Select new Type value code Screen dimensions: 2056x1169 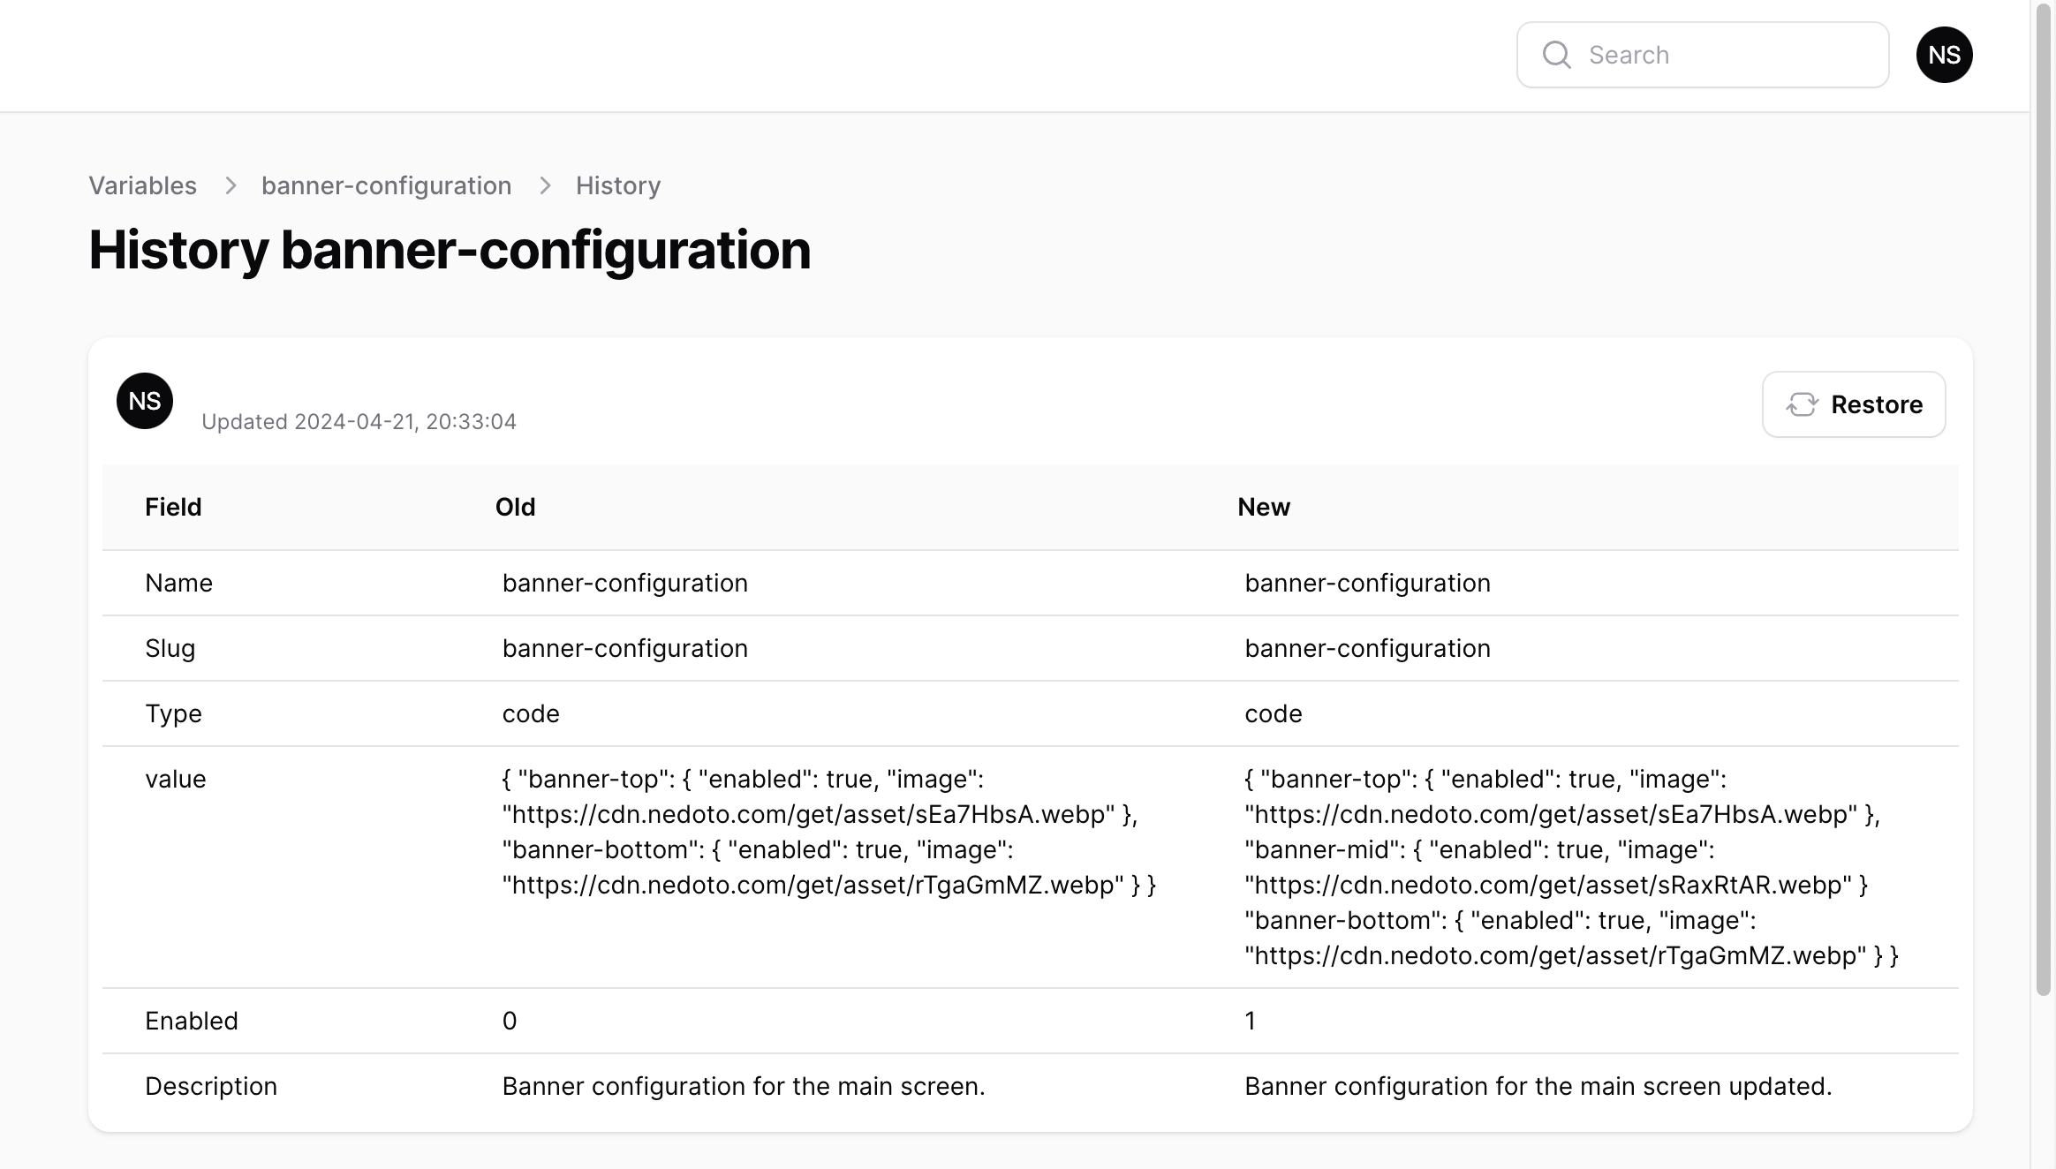tap(1273, 713)
